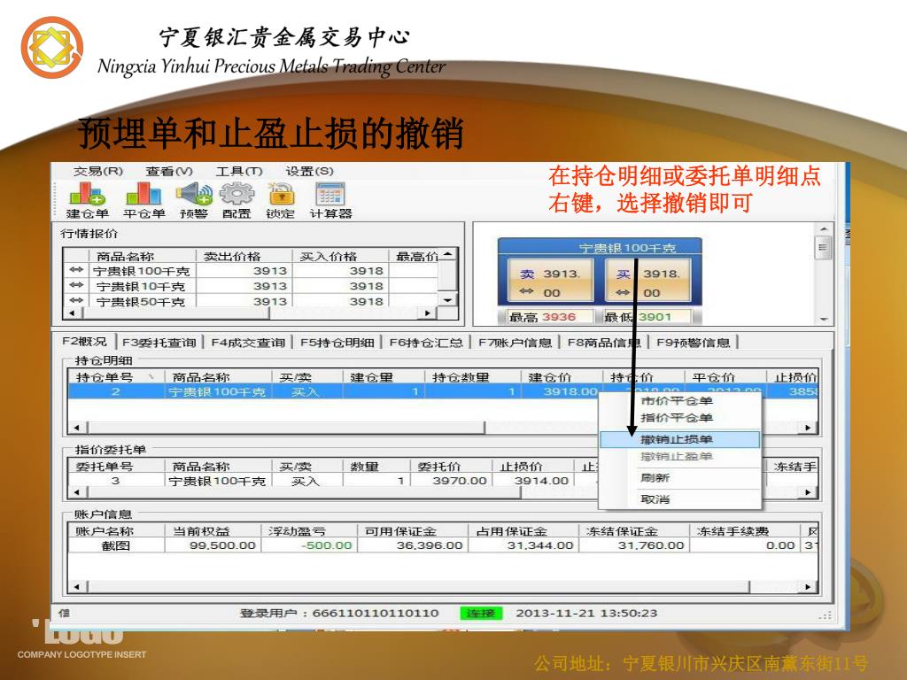This screenshot has width=907, height=680.
Task: Click the 卖出价格 column header
Action: pos(244,256)
